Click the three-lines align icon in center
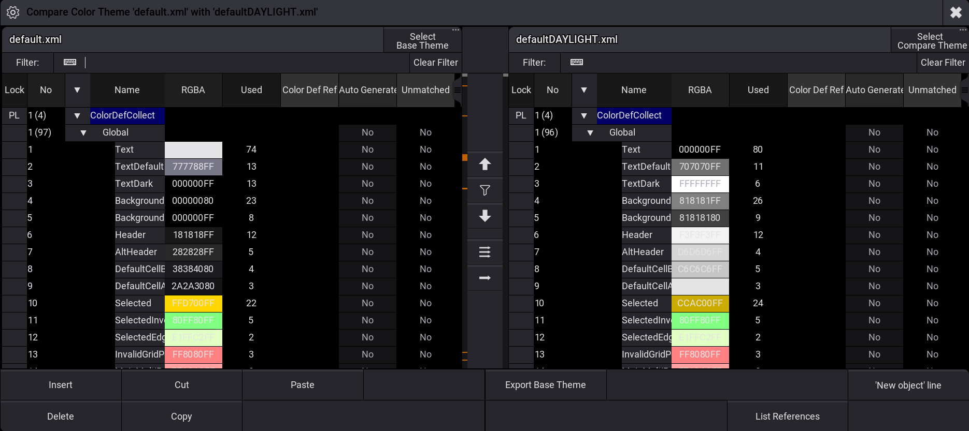 485,252
